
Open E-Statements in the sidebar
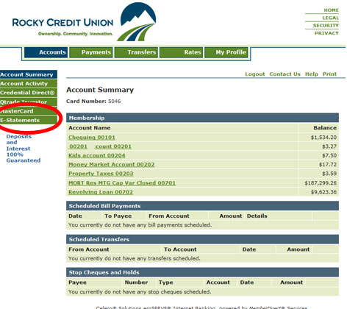[29, 120]
